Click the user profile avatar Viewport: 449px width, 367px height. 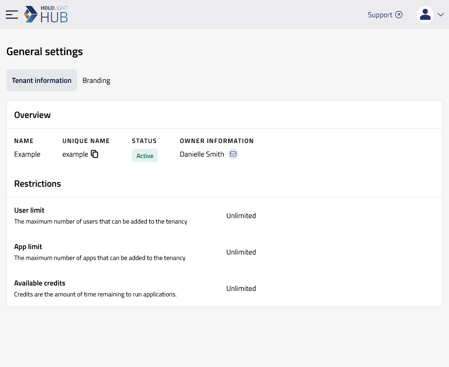(x=425, y=15)
